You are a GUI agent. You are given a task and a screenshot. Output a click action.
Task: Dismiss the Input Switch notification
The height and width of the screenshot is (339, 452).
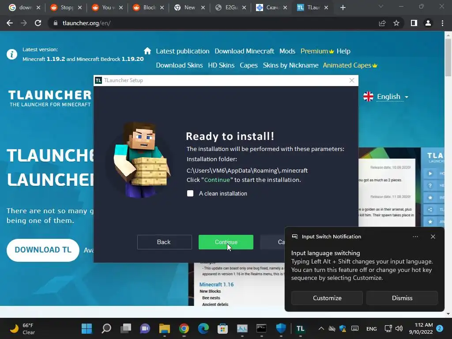coord(402,298)
